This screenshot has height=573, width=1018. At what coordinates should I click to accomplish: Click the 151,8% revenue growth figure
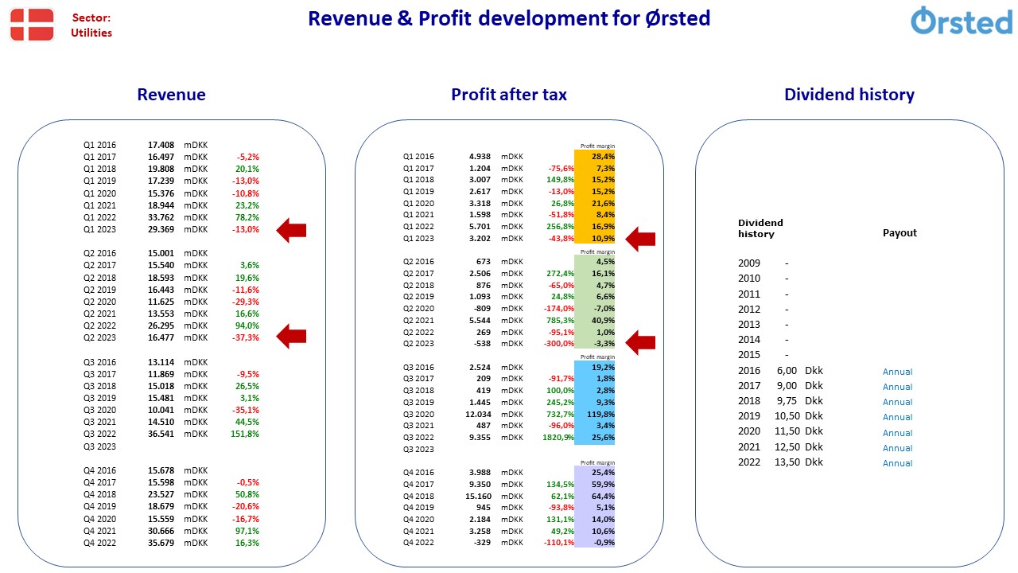[244, 435]
